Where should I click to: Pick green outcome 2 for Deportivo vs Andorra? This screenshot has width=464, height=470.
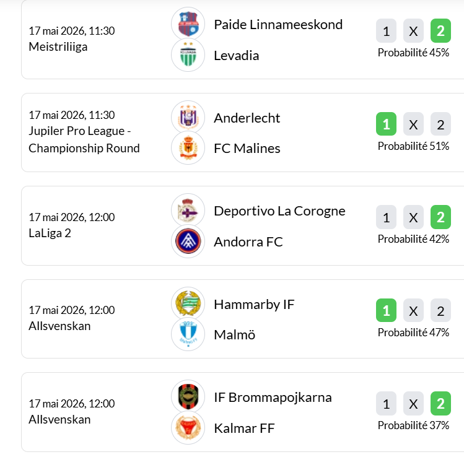[x=440, y=217]
